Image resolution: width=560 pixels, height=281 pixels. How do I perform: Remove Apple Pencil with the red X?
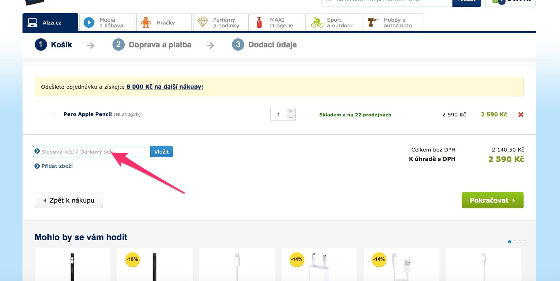(521, 114)
